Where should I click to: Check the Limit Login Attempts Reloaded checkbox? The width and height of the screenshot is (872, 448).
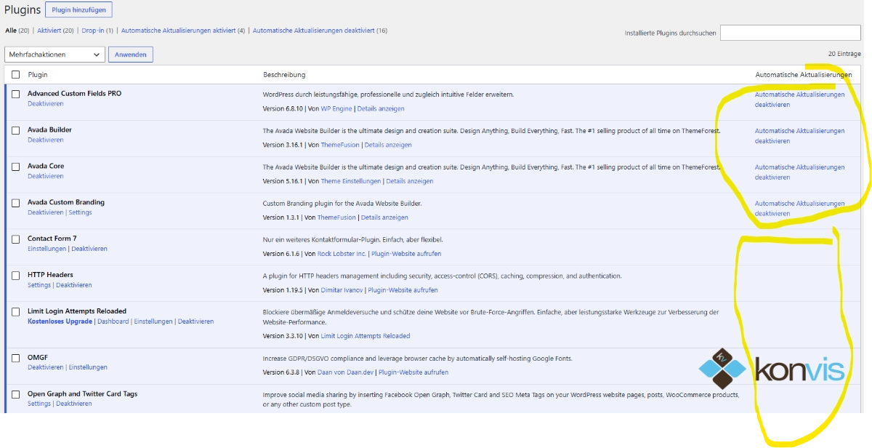[x=15, y=312]
